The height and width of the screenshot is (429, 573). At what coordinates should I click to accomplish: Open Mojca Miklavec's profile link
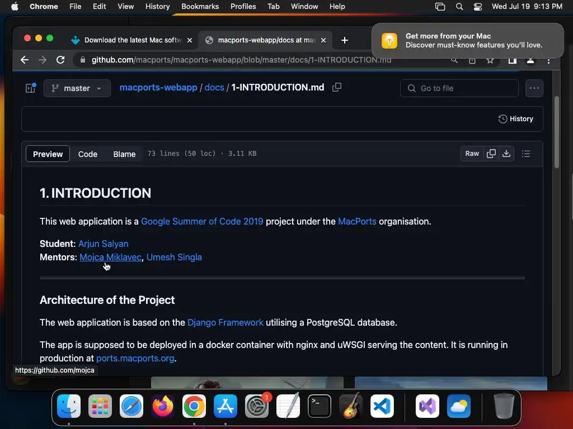pos(110,257)
